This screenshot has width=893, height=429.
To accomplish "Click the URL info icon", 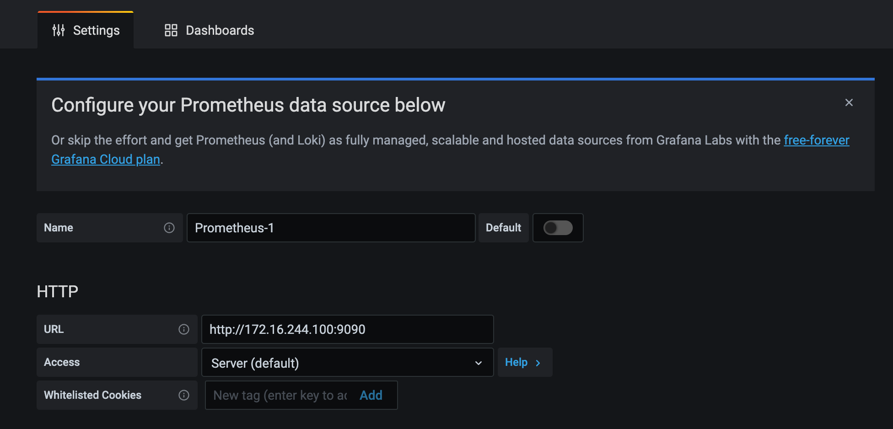I will (184, 329).
